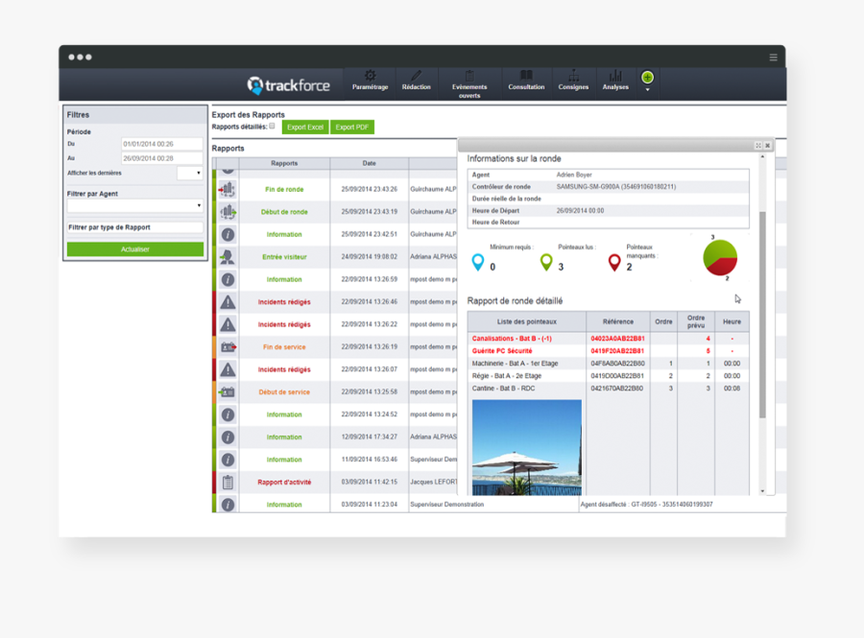The height and width of the screenshot is (638, 864).
Task: Expand the Afficher les dernières dropdown
Action: click(x=189, y=174)
